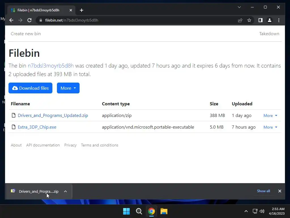Open Chrome three-dot menu
The width and height of the screenshot is (290, 218).
(x=279, y=20)
